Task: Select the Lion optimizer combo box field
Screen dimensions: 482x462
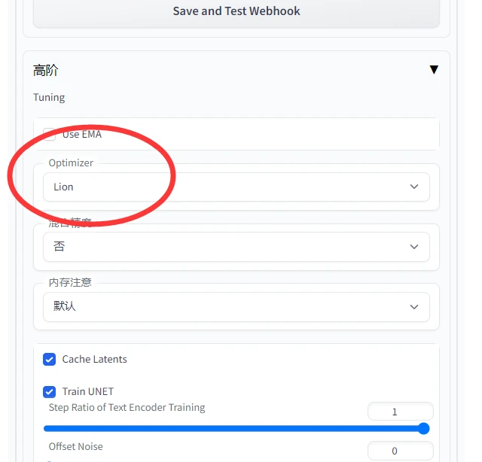Action: (x=236, y=187)
